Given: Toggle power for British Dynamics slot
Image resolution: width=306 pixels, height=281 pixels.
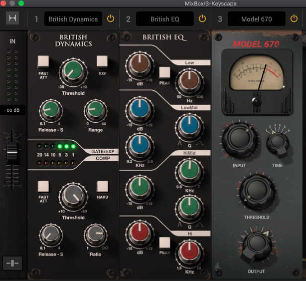Looking at the screenshot, I should pos(111,19).
